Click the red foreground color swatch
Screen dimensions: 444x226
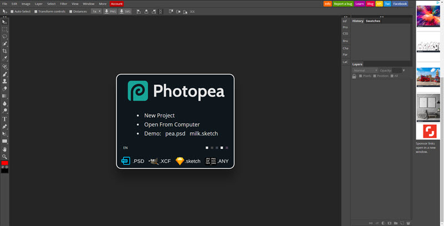pos(5,163)
